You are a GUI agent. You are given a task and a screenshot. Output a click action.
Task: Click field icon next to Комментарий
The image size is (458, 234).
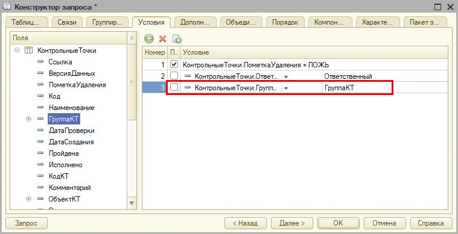40,188
